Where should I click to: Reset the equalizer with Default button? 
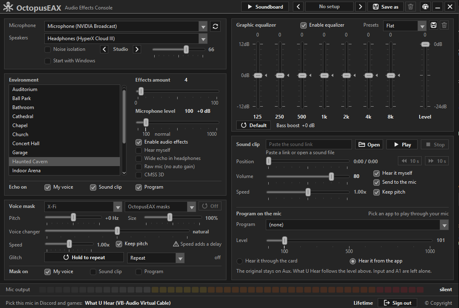tap(254, 125)
